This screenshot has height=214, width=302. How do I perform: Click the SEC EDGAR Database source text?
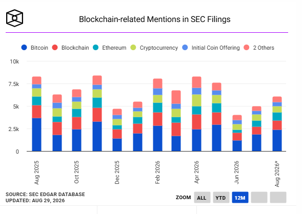pos(45,195)
